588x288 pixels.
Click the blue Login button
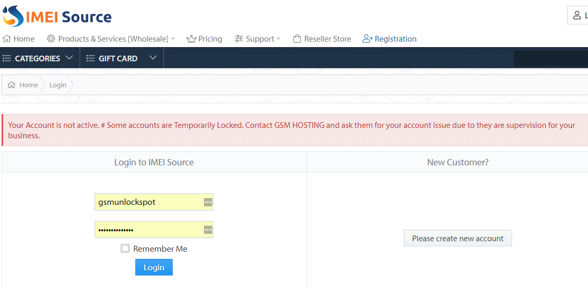pyautogui.click(x=154, y=267)
